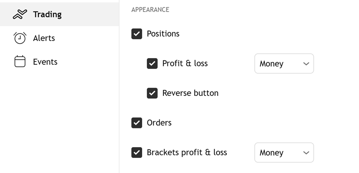Switch to the Alerts settings section
Screen dimensions: 359x173
point(44,38)
